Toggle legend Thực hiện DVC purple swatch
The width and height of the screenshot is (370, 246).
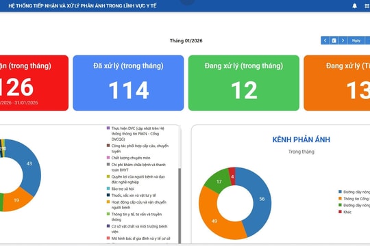pos(108,128)
